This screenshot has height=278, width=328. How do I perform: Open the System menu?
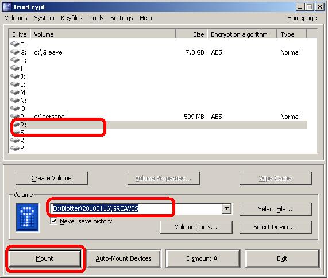(44, 18)
